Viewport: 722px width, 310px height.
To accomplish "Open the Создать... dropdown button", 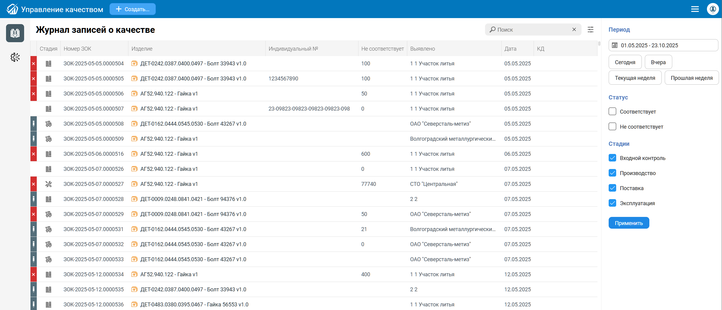I will (133, 9).
